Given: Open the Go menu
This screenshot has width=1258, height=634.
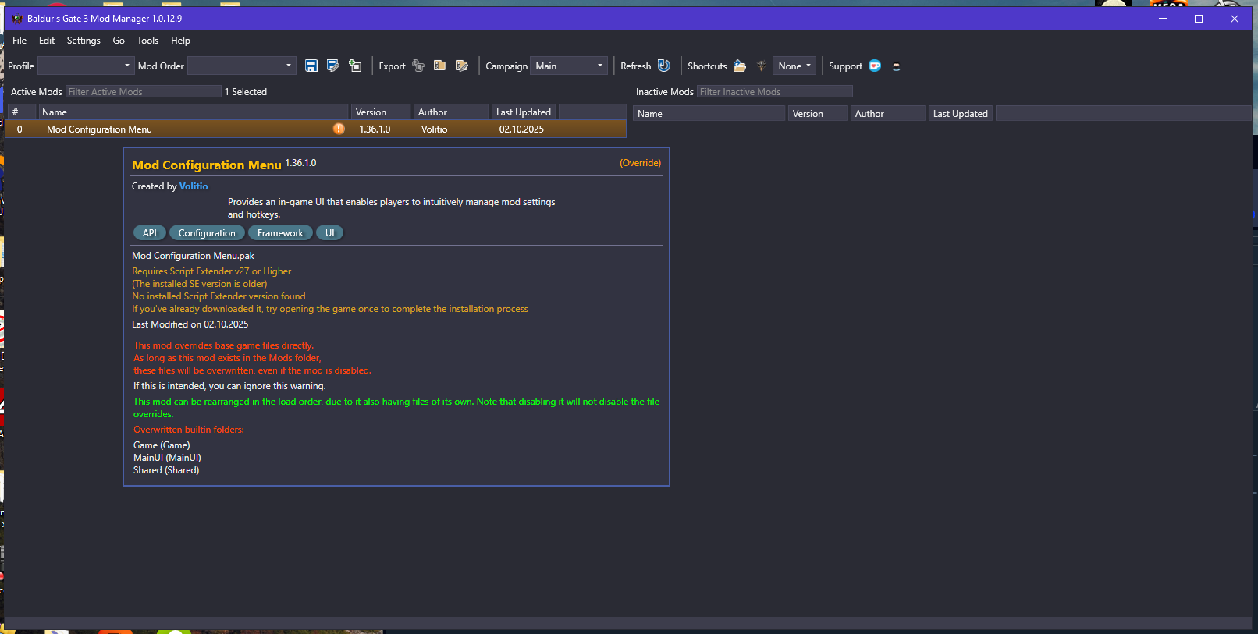Looking at the screenshot, I should pos(119,41).
